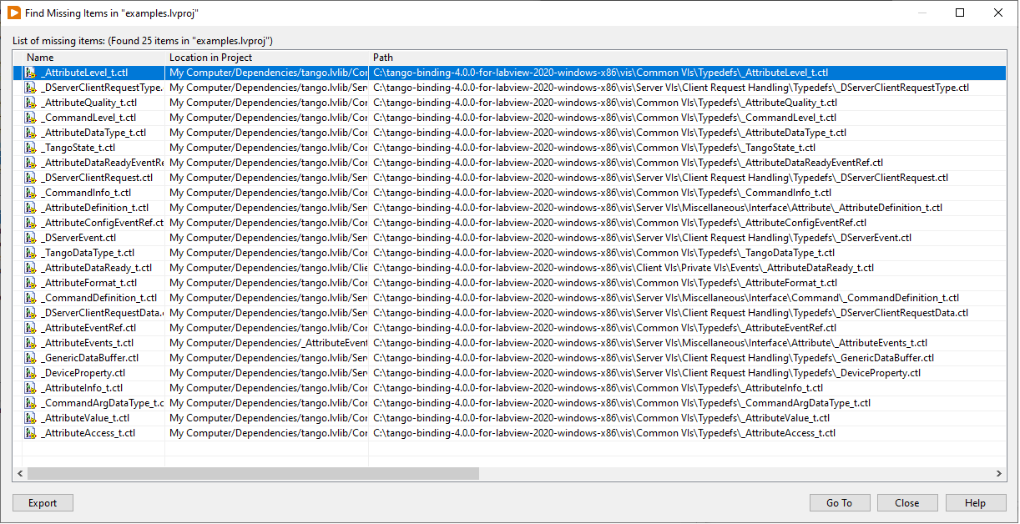
Task: Click the scrollbar left arrow
Action: 19,474
